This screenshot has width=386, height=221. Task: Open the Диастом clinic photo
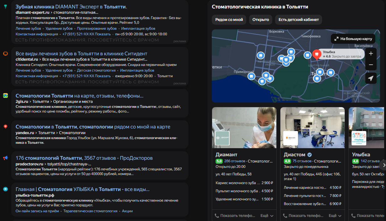click(312, 128)
